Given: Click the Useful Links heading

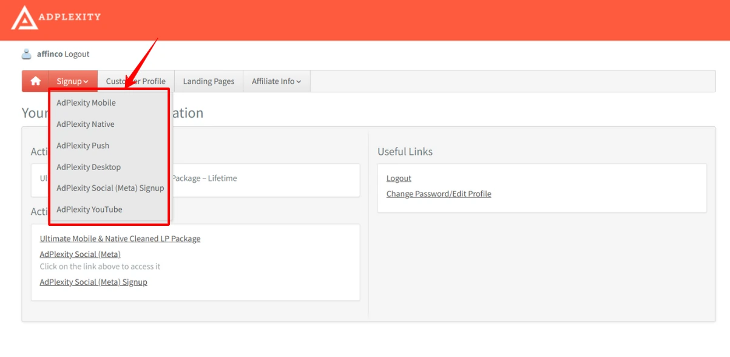Looking at the screenshot, I should [x=405, y=152].
